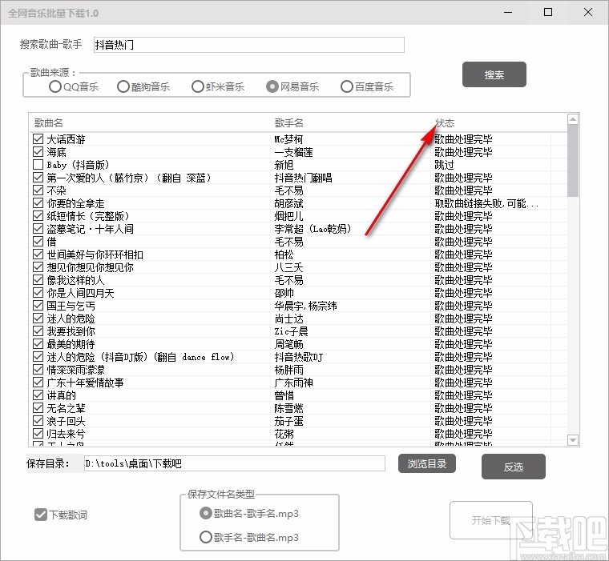Select the artist cell Mc梦柯
This screenshot has height=561, width=609.
[288, 139]
